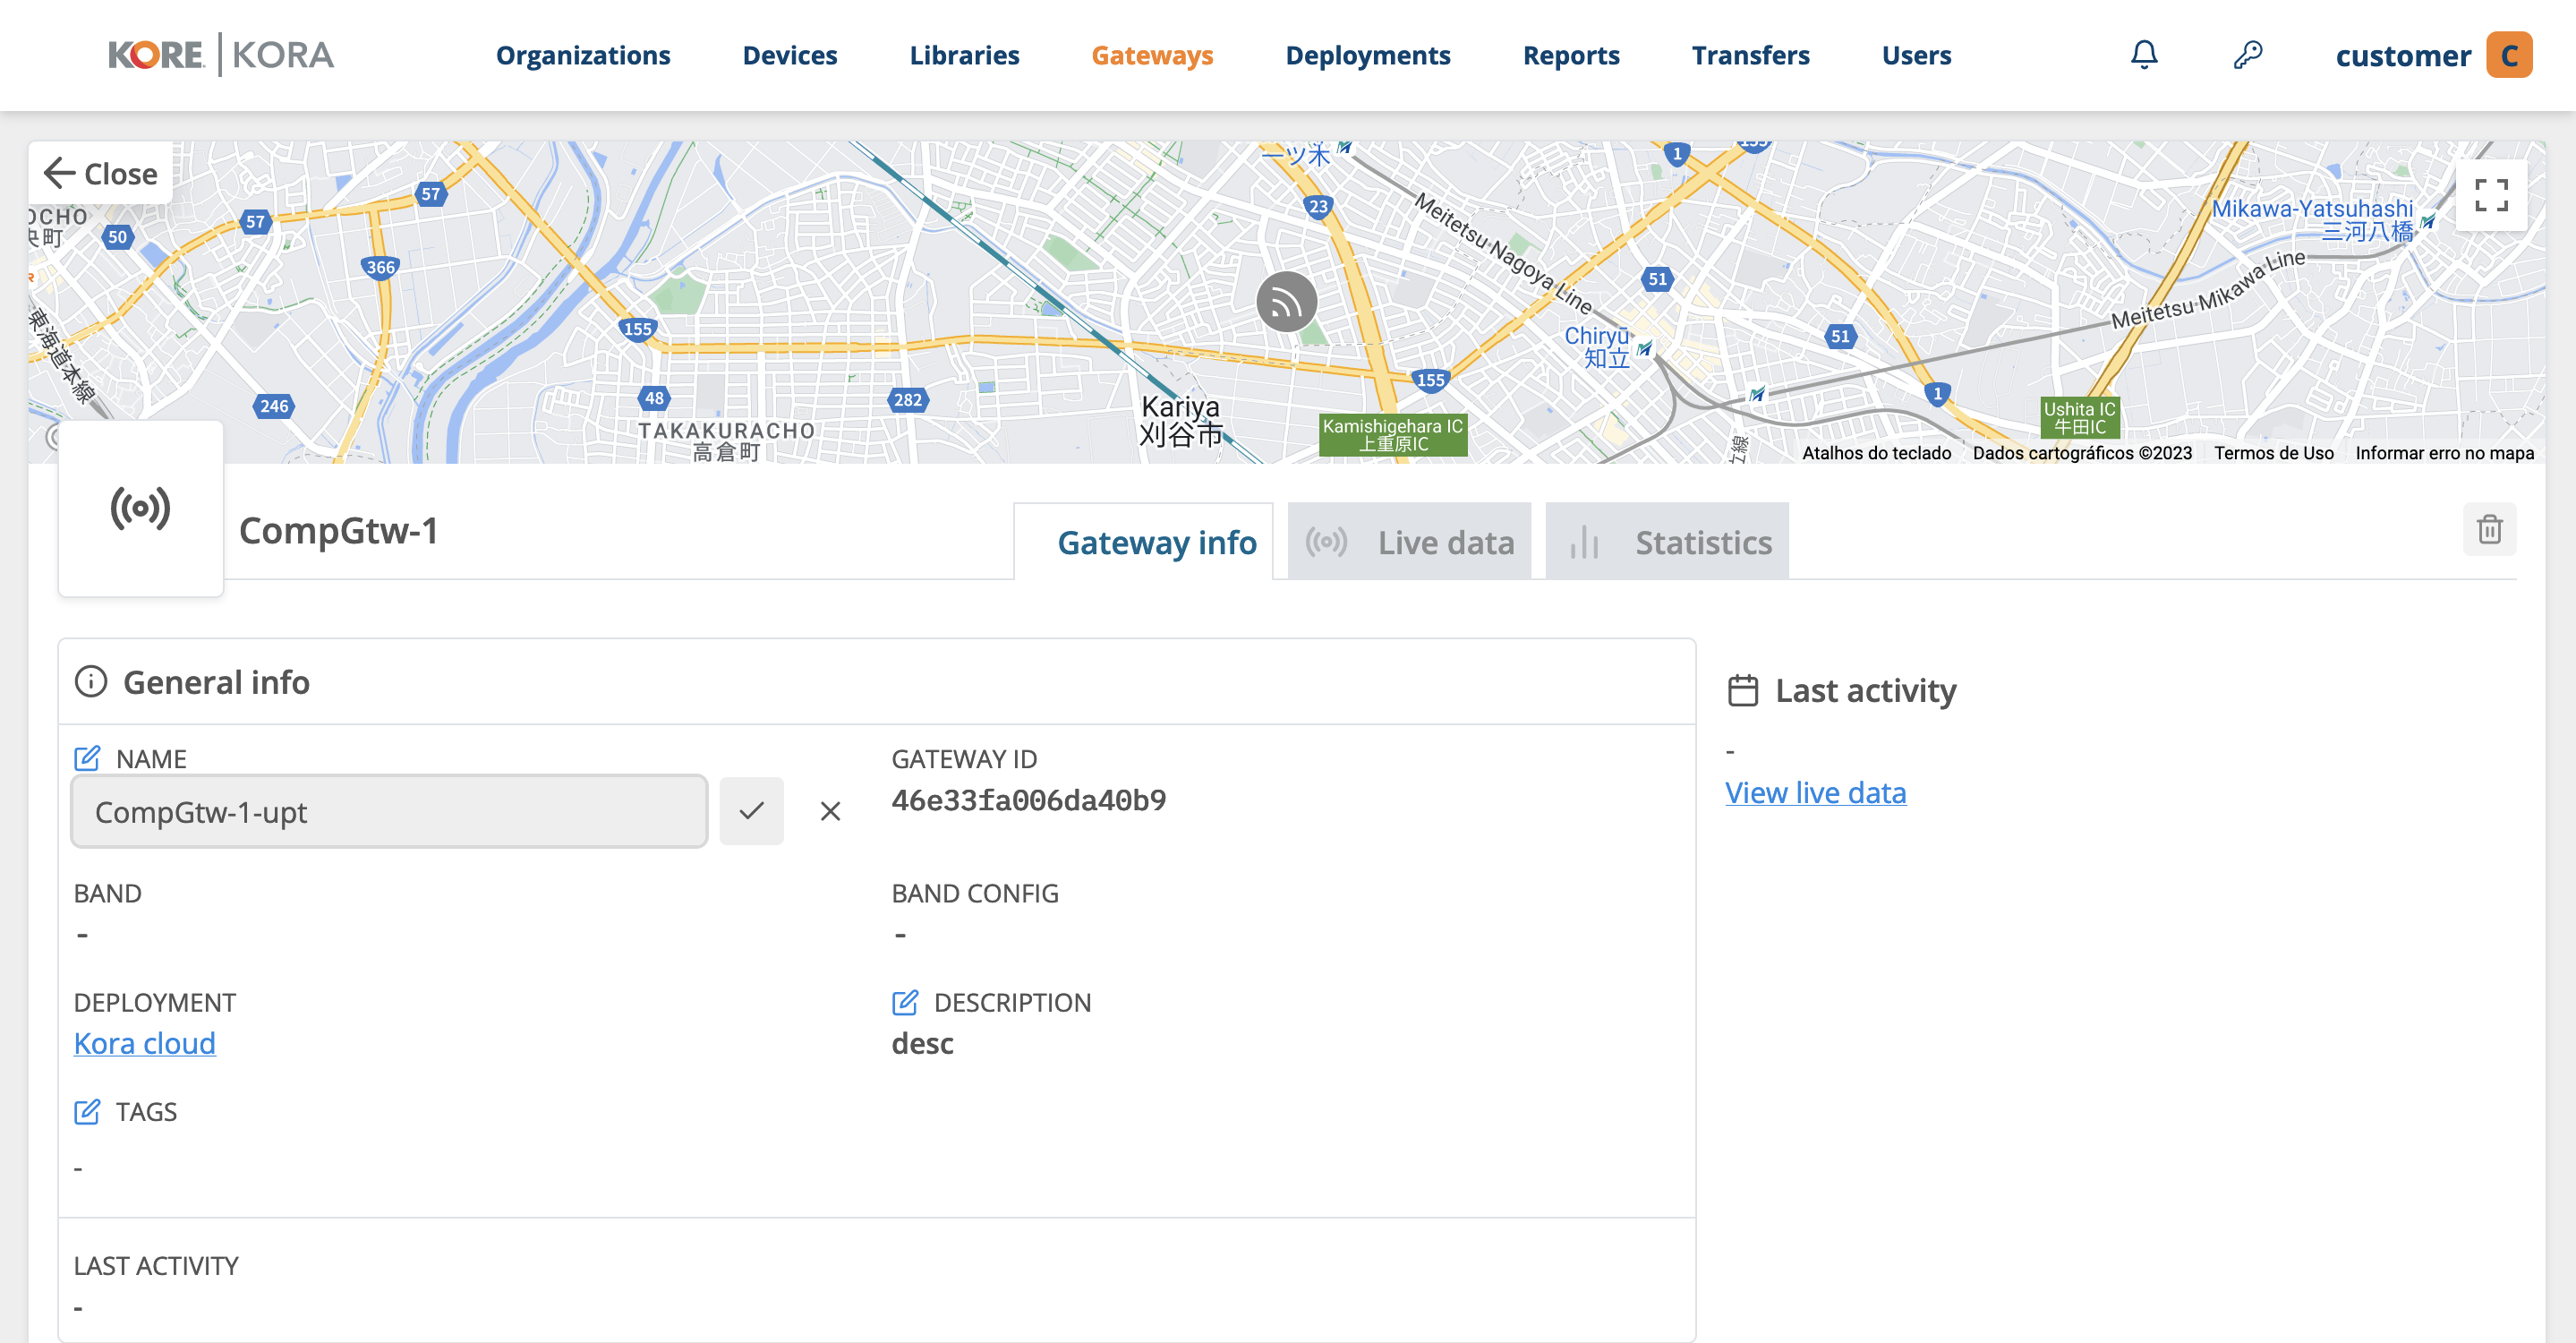2576x1343 pixels.
Task: Click the CompGtw-1 title
Action: click(x=339, y=530)
